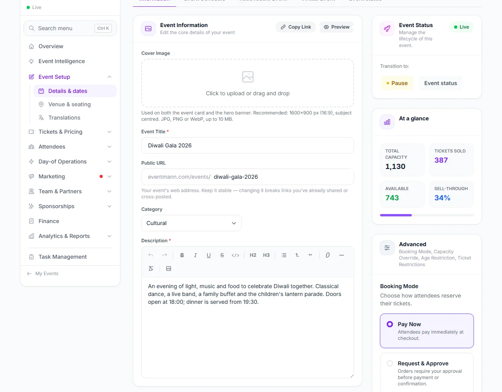Viewport: 502px width, 392px height.
Task: Expand the Marketing section
Action: (70, 176)
